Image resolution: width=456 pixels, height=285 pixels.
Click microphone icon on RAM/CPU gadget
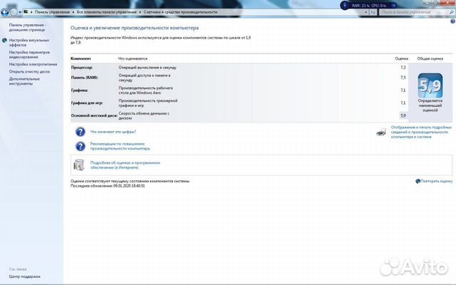click(345, 5)
